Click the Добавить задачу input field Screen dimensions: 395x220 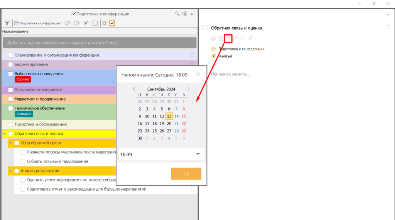[99, 43]
